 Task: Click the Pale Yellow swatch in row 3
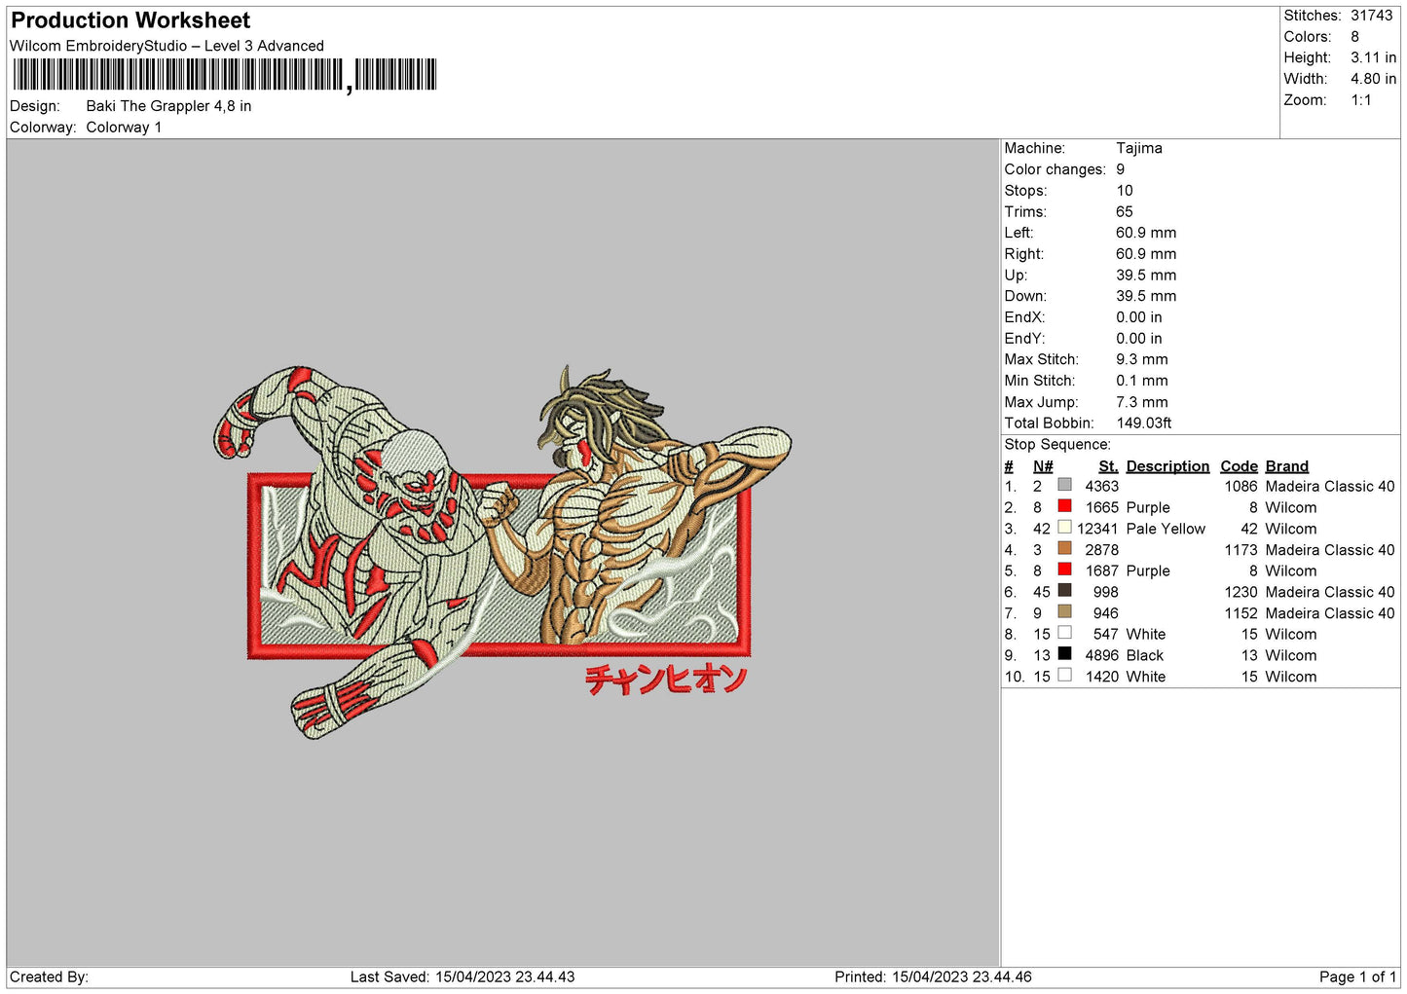tap(1064, 527)
